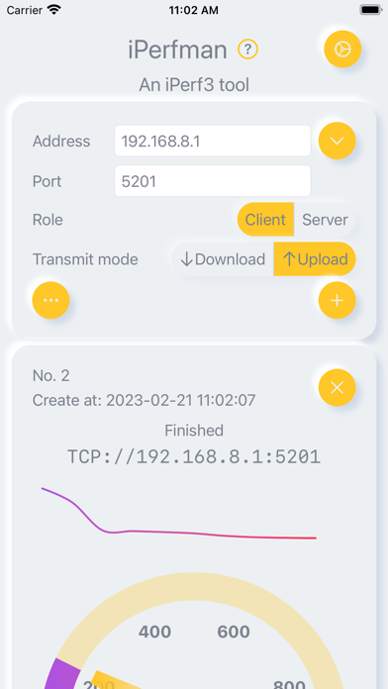The image size is (388, 689).
Task: Tap the 'Address' label
Action: pos(61,141)
